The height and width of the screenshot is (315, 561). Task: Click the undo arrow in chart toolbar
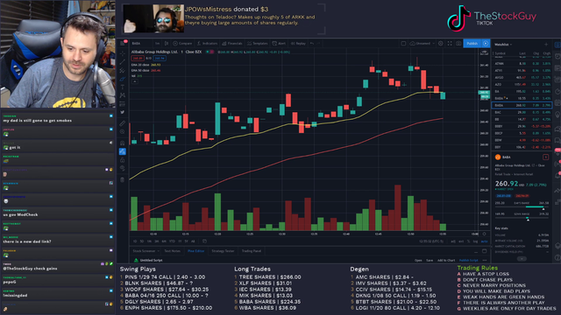(x=312, y=43)
